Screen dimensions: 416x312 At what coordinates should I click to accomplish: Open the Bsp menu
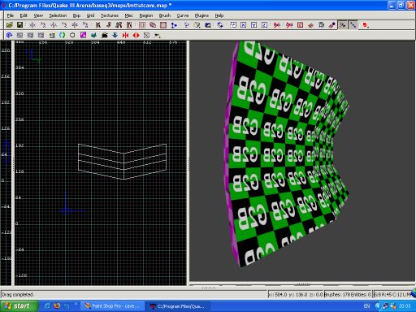pos(76,15)
